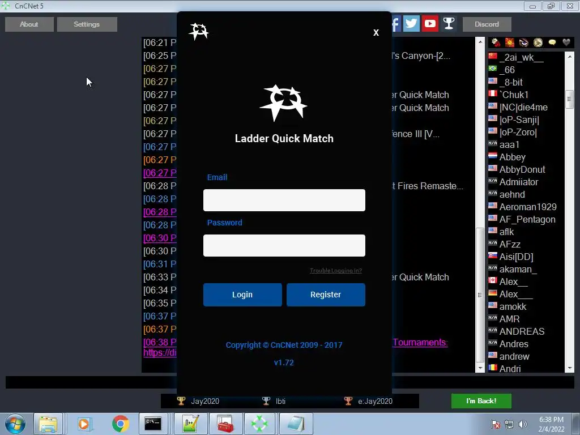Image resolution: width=580 pixels, height=435 pixels.
Task: Open Google Chrome from the taskbar
Action: [120, 424]
